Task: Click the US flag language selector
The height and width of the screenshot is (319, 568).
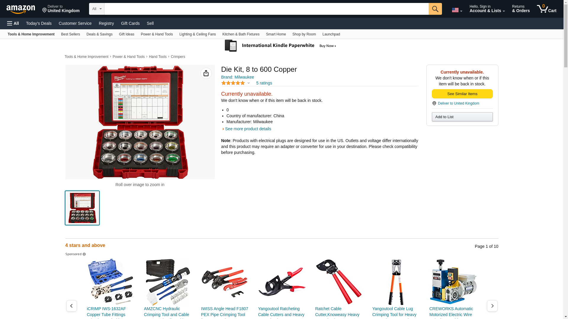Action: (x=457, y=10)
